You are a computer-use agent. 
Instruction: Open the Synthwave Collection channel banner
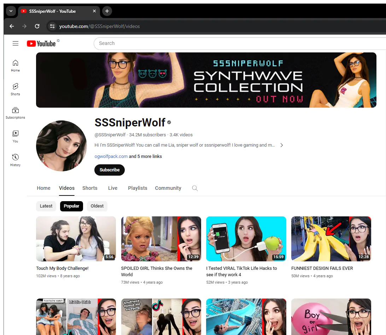point(206,80)
